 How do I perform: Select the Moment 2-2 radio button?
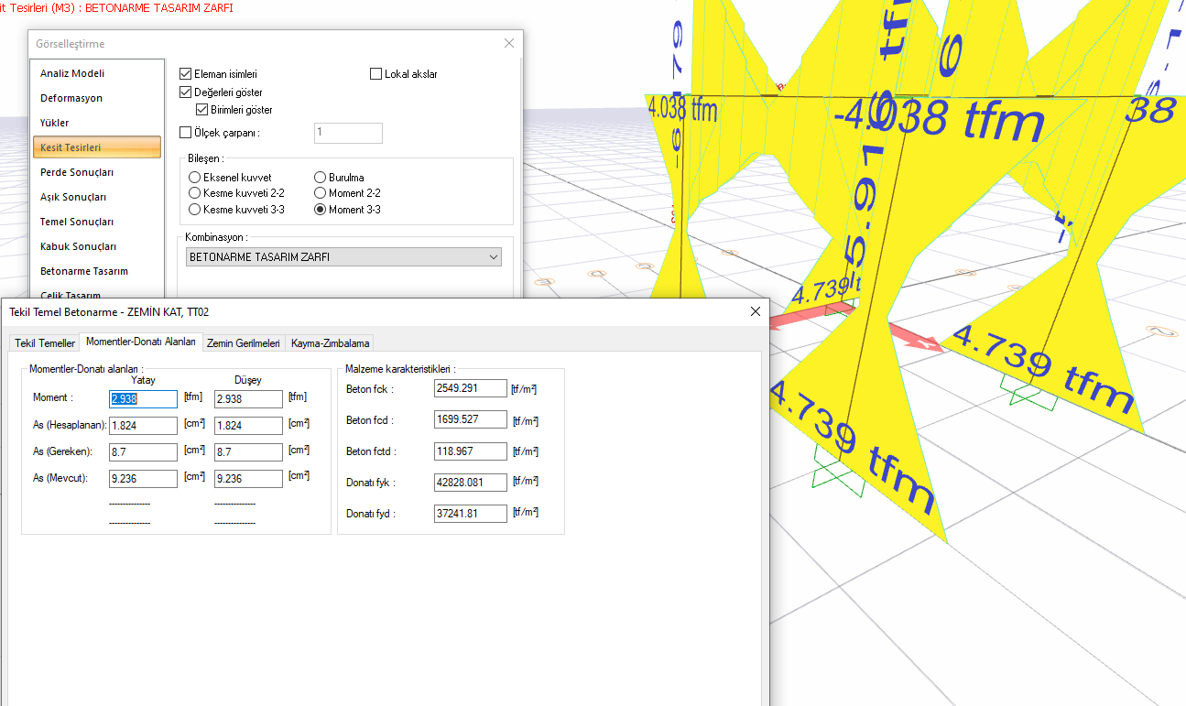click(320, 193)
